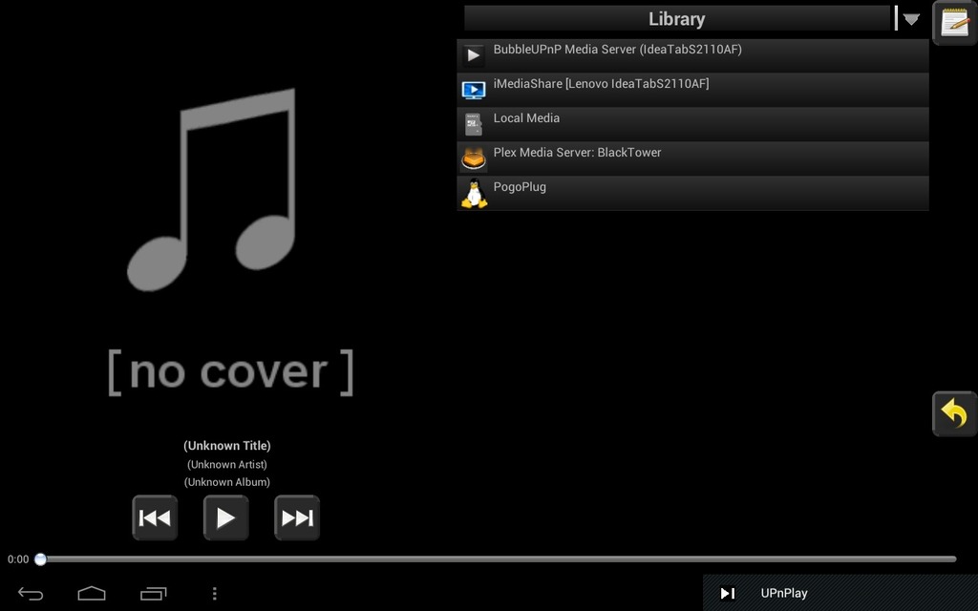The image size is (978, 611).
Task: Select the Library header bar
Action: (677, 19)
